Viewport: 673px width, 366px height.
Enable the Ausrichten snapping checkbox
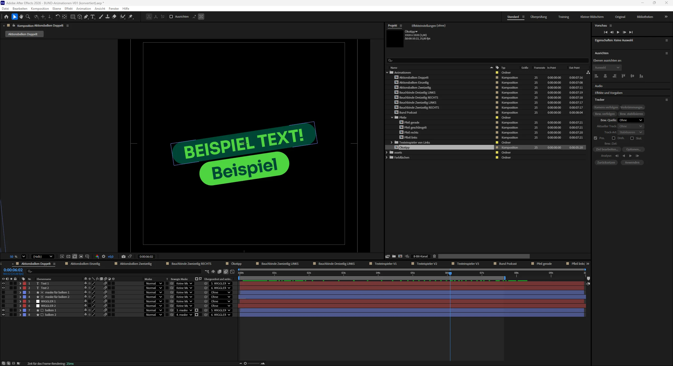[x=171, y=17]
